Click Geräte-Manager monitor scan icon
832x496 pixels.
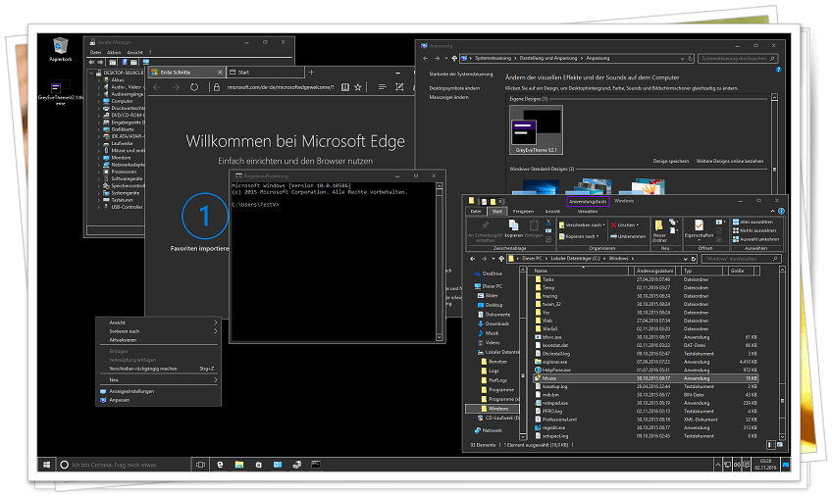[146, 62]
